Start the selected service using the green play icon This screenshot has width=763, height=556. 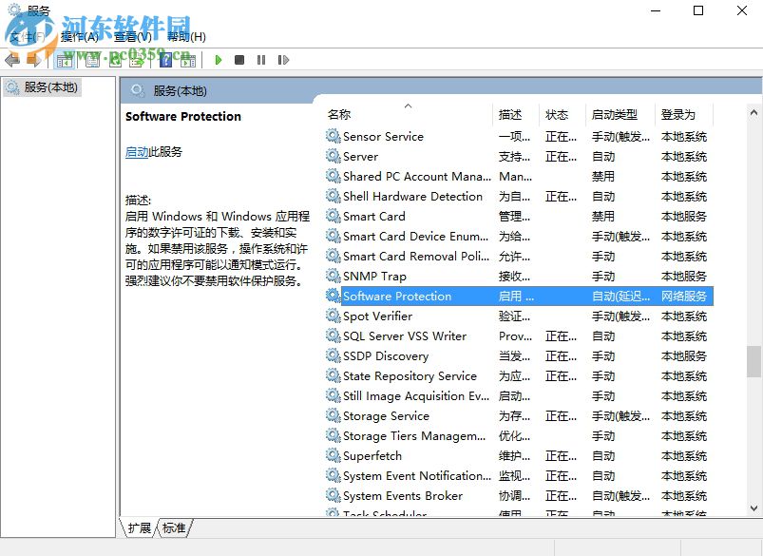[x=218, y=60]
